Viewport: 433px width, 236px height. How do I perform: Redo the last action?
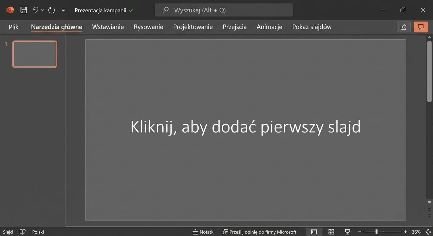point(51,10)
